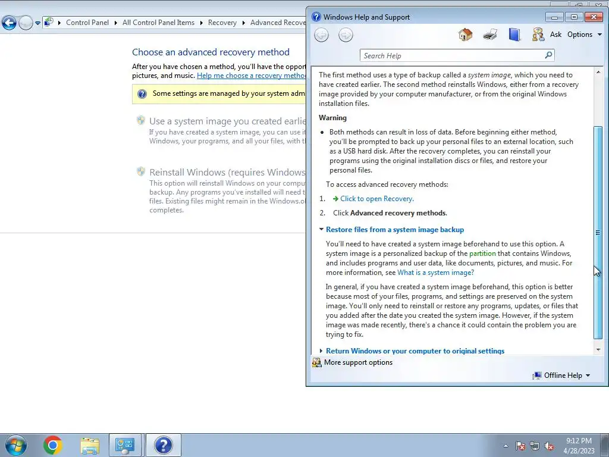
Task: Expand arrow after Recovery breadcrumb
Action: coord(243,23)
